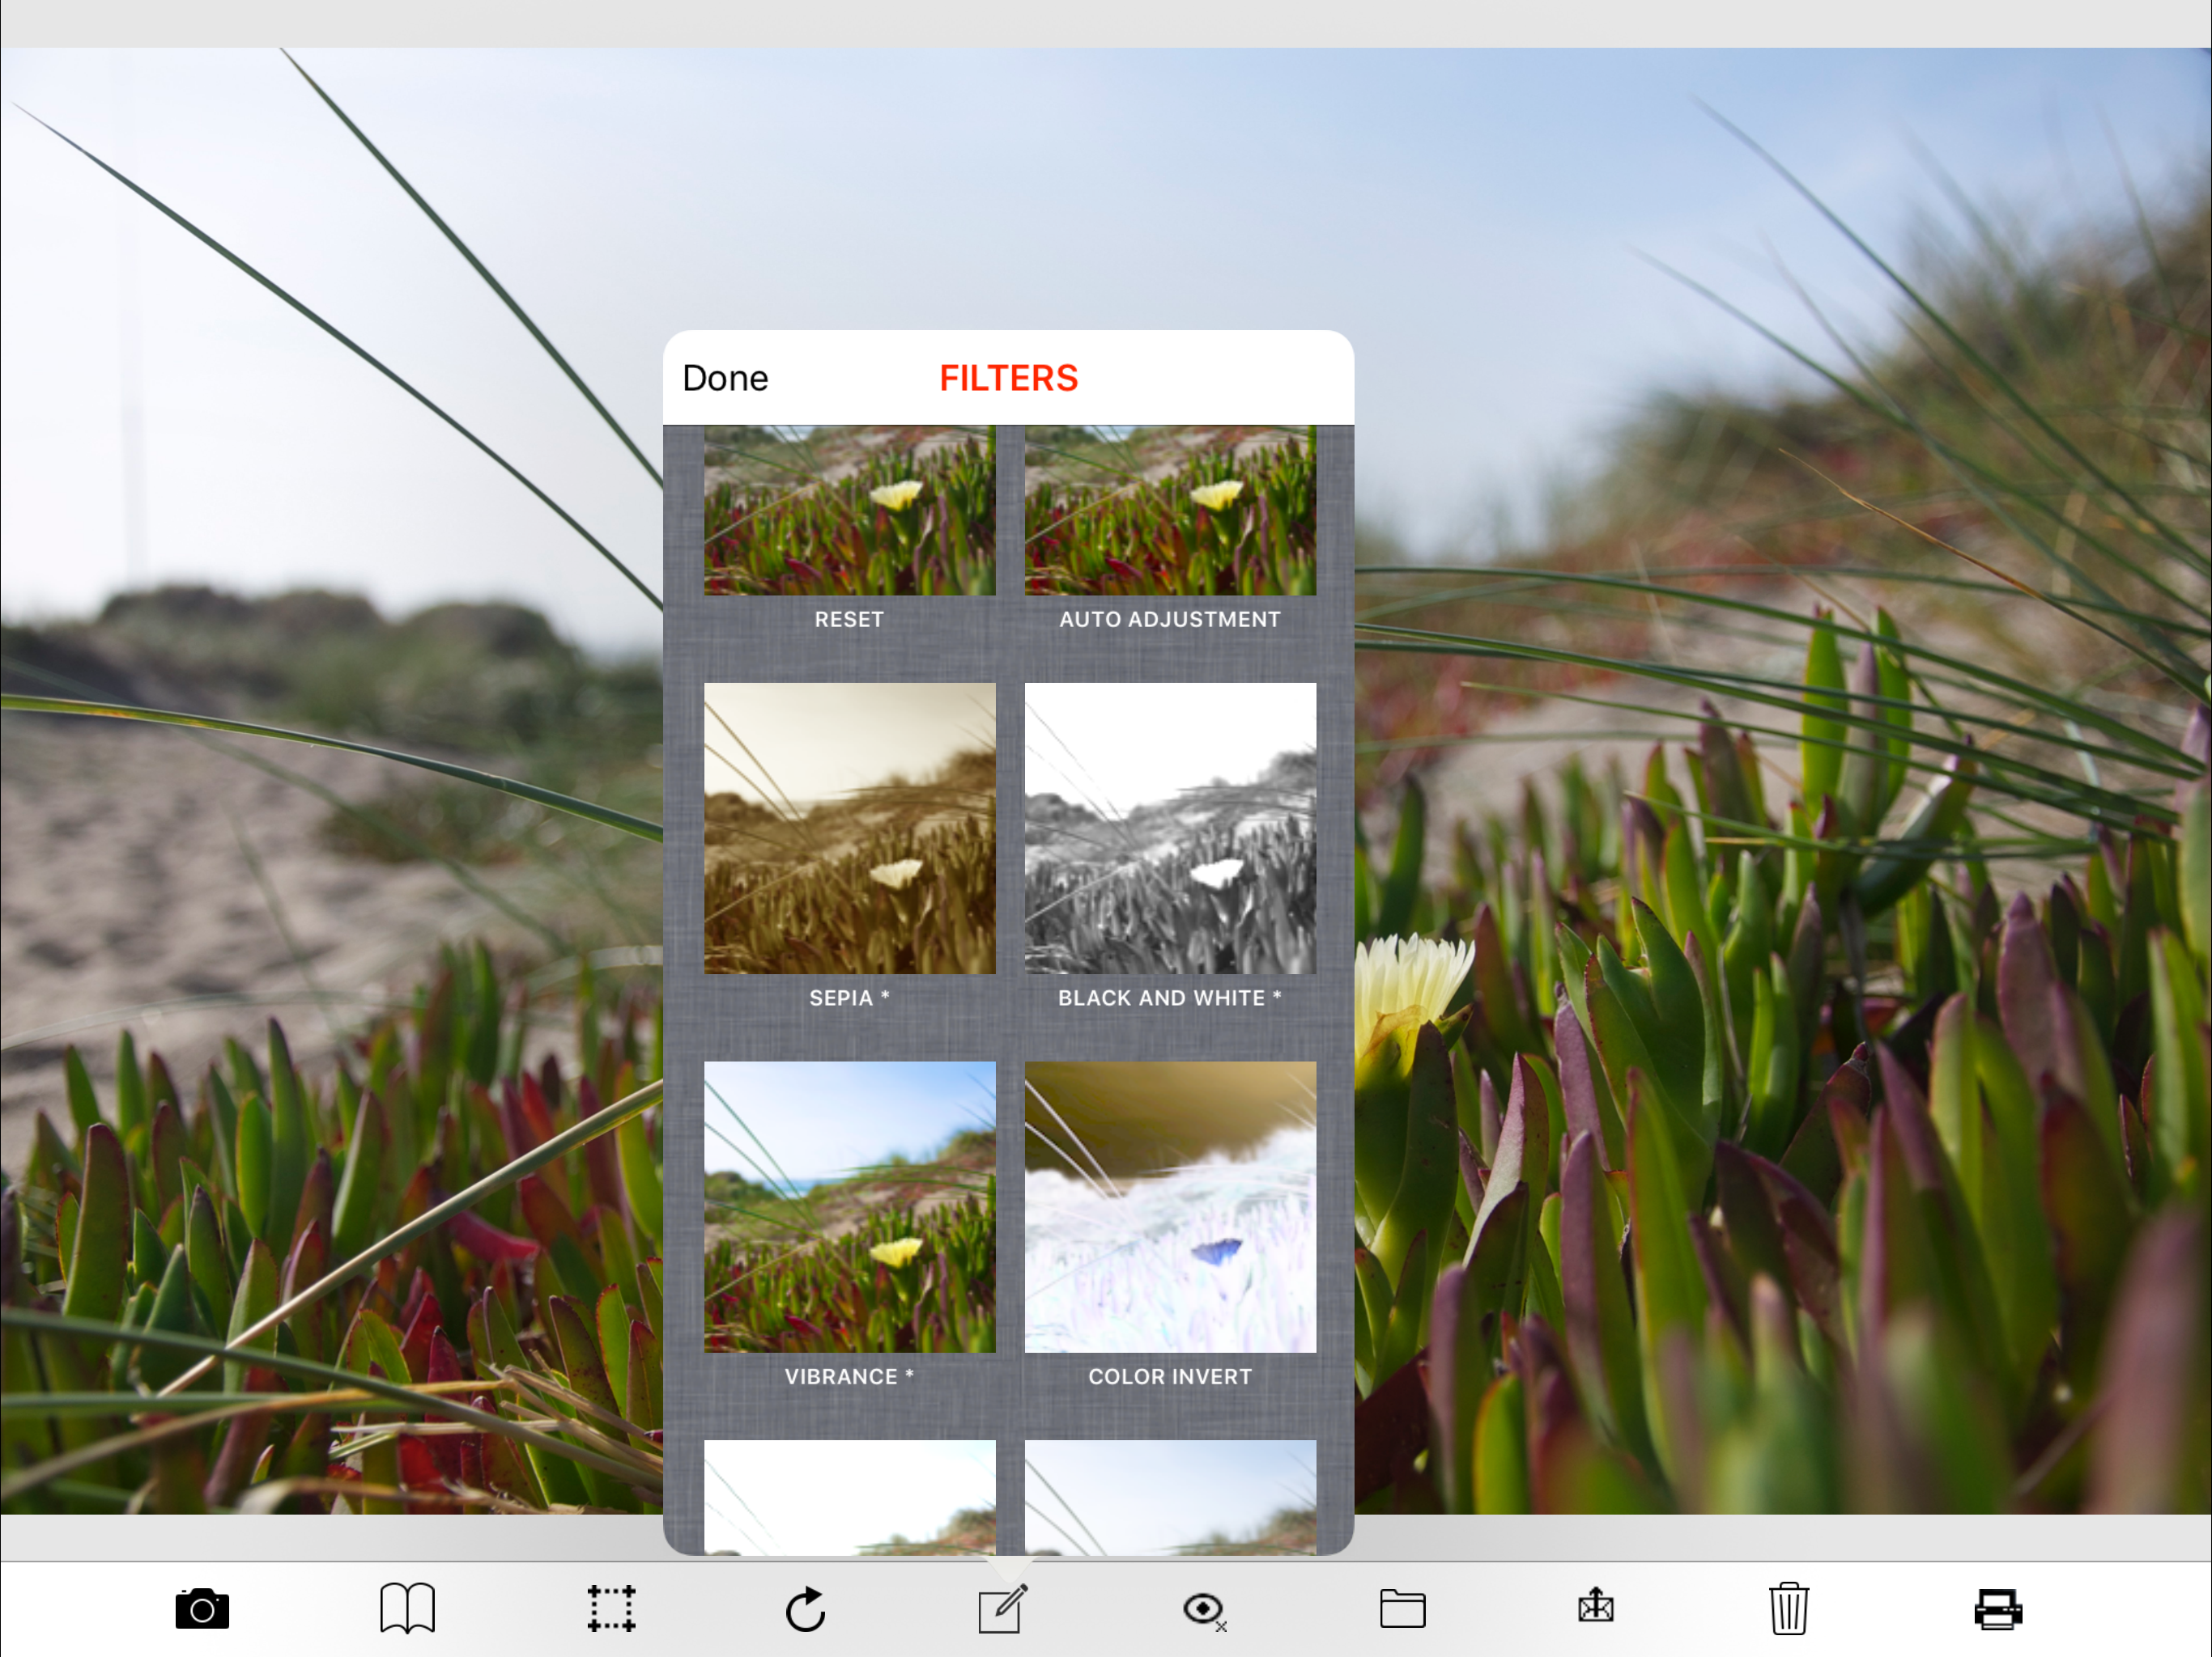Apply the Vibrance filter thumbnail
The height and width of the screenshot is (1657, 2212).
849,1206
